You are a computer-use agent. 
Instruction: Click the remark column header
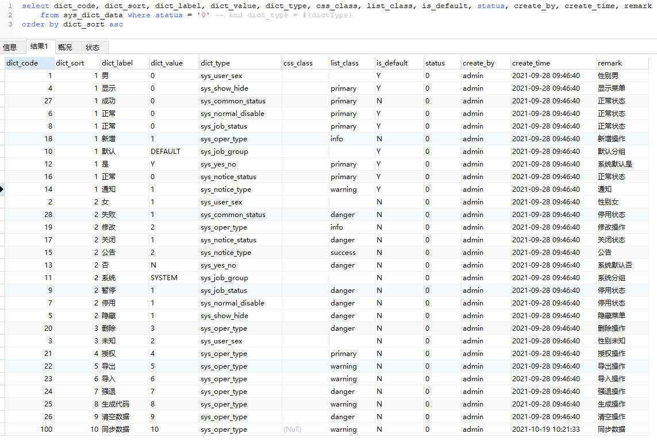point(622,63)
